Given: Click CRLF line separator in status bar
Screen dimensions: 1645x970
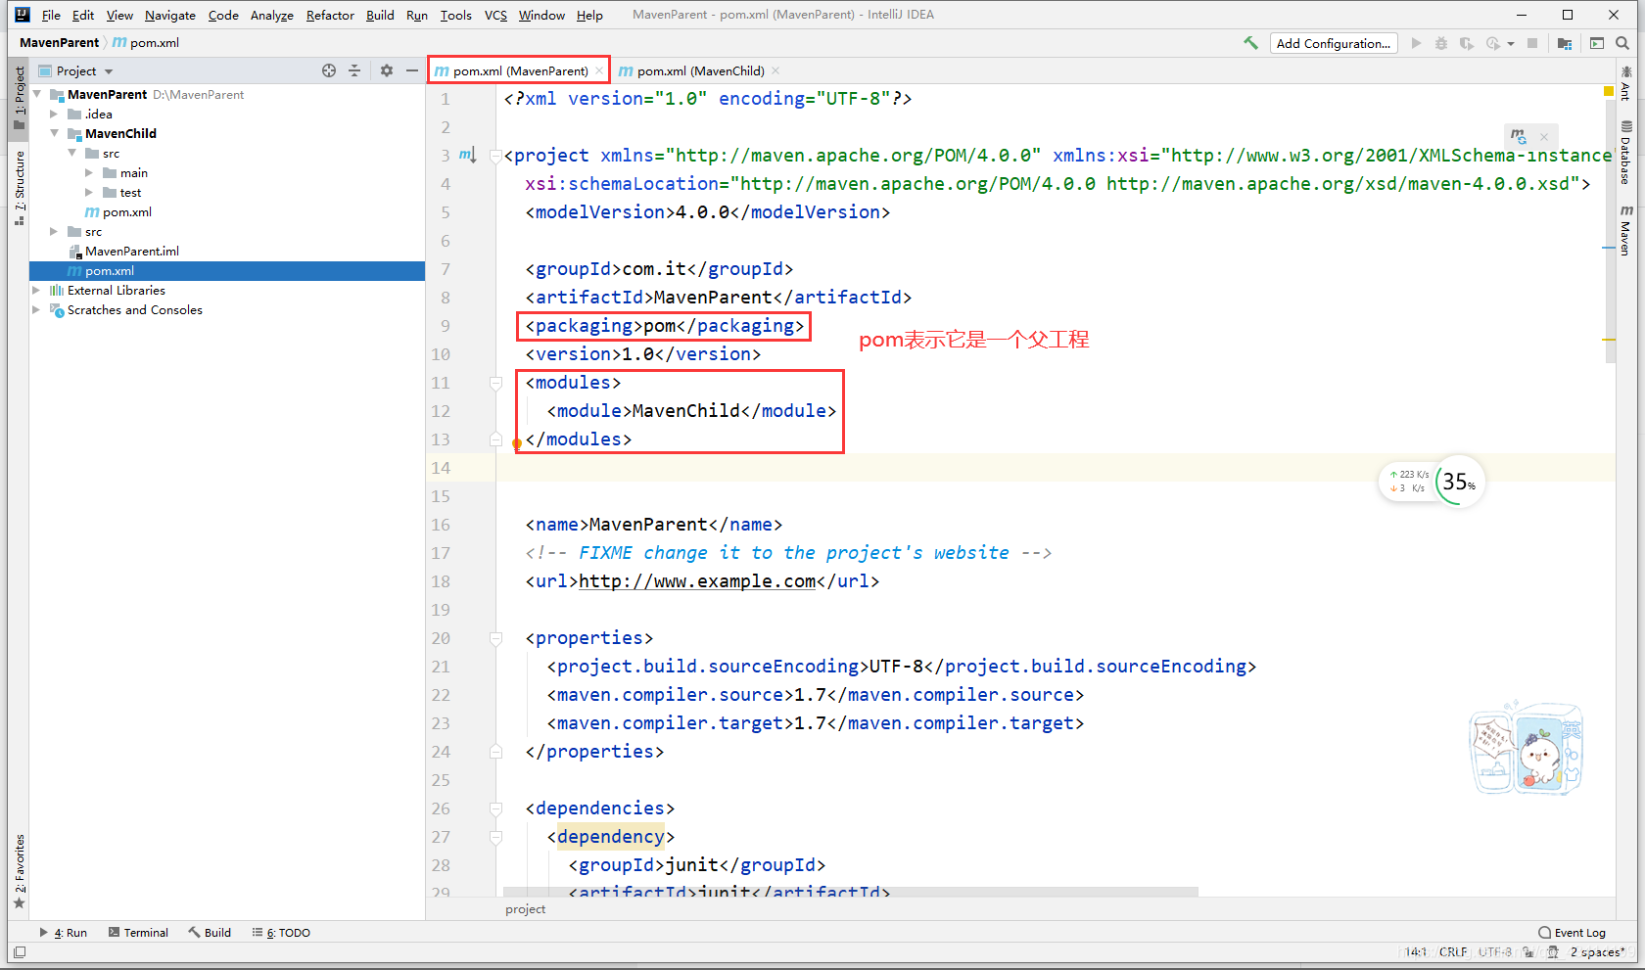Looking at the screenshot, I should [x=1453, y=951].
